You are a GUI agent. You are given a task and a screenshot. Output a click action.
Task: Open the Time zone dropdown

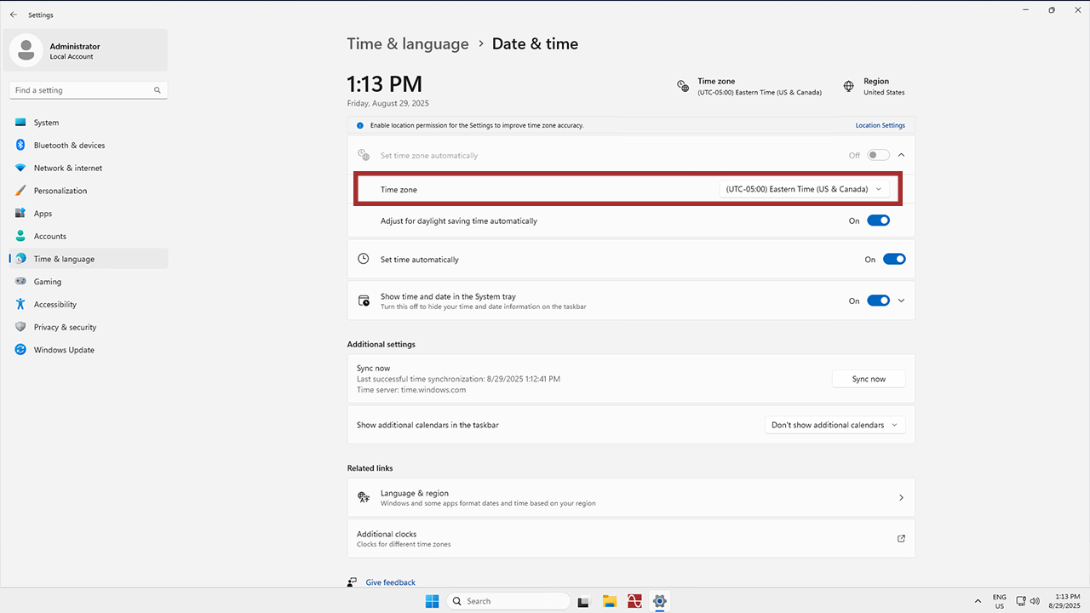pyautogui.click(x=803, y=189)
